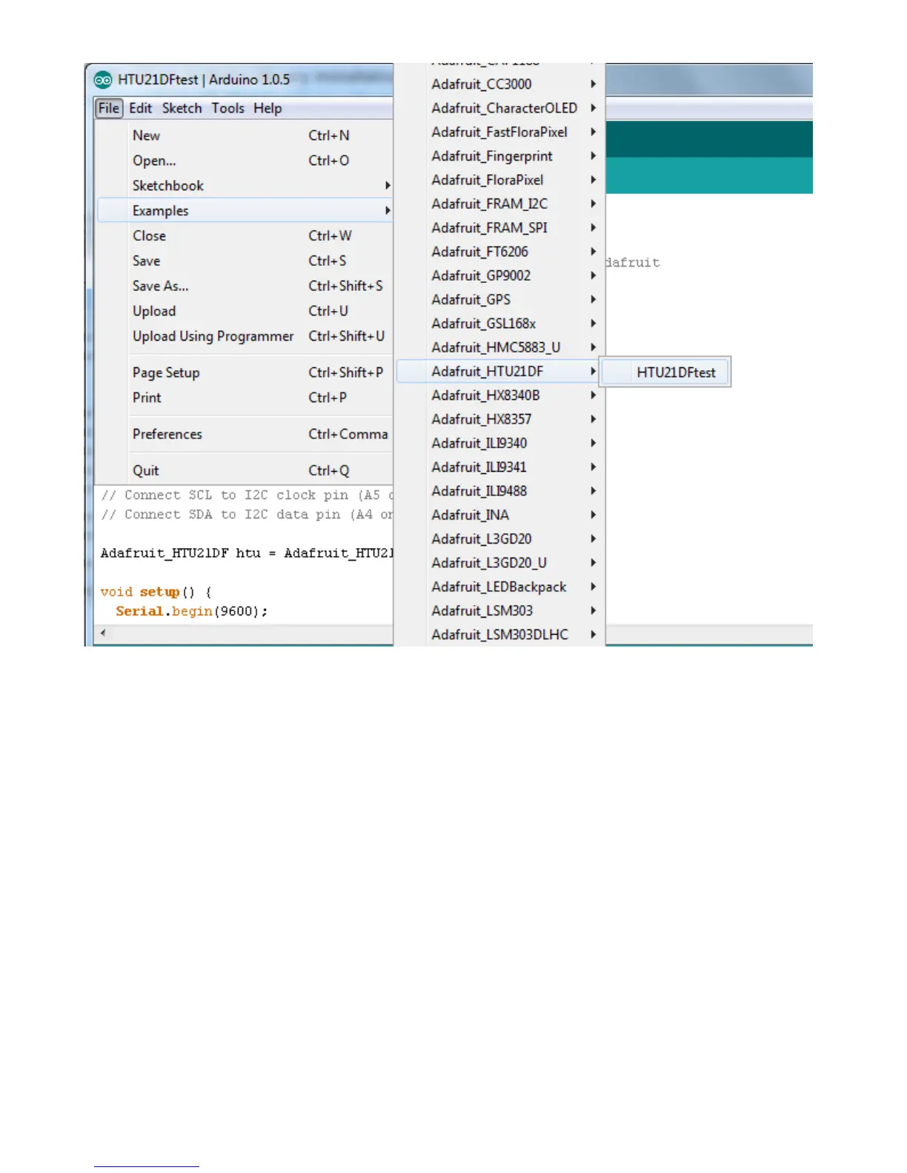Select Save As... menu entry

click(x=245, y=287)
